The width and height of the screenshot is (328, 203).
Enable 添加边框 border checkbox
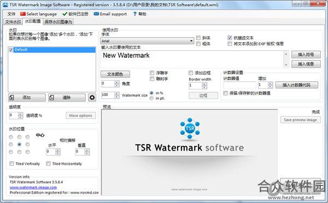[191, 73]
